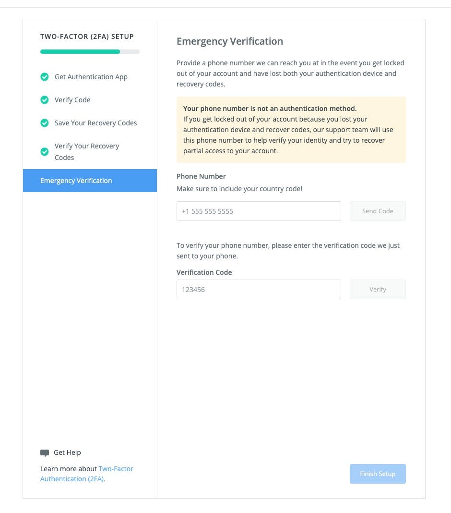Select the Emergency Verification step
451x513 pixels.
[x=90, y=181]
